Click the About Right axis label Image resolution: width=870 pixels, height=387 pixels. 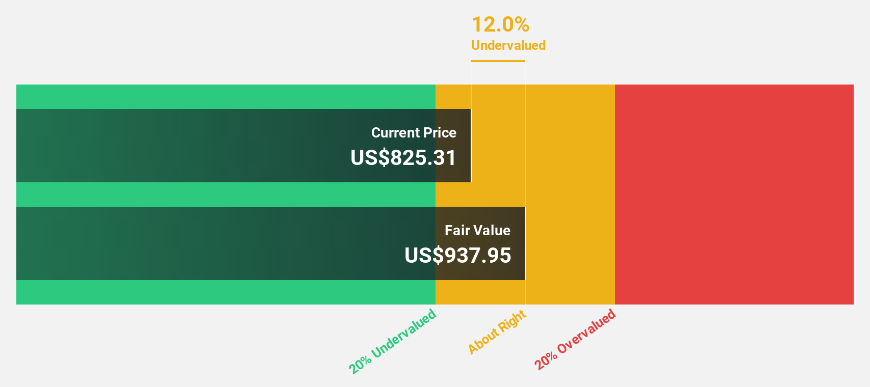pyautogui.click(x=497, y=331)
